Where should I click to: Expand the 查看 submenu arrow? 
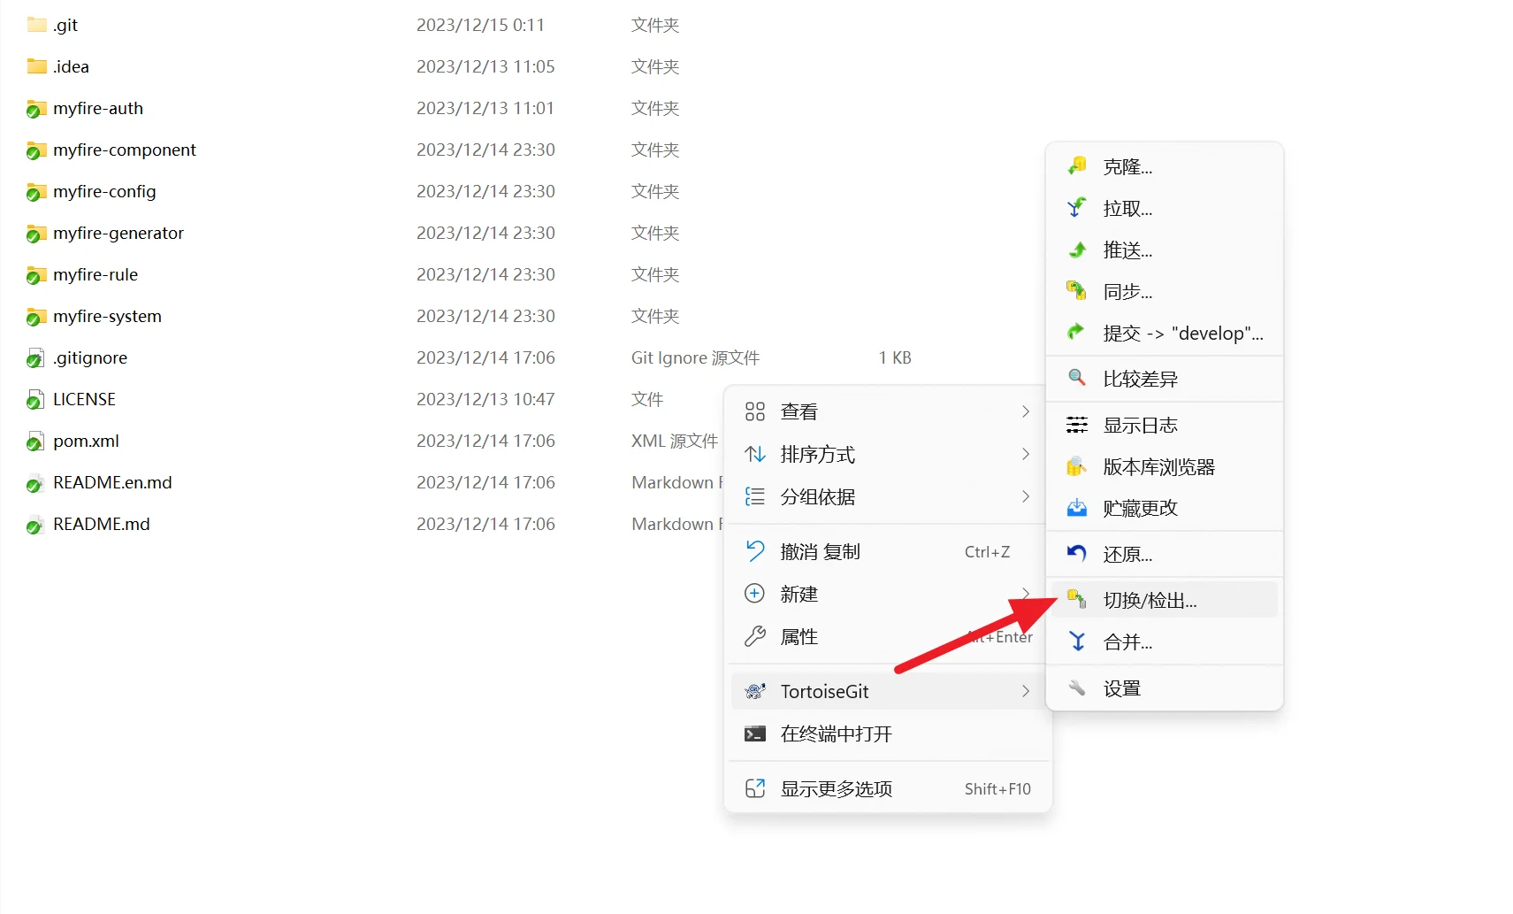tap(1025, 411)
